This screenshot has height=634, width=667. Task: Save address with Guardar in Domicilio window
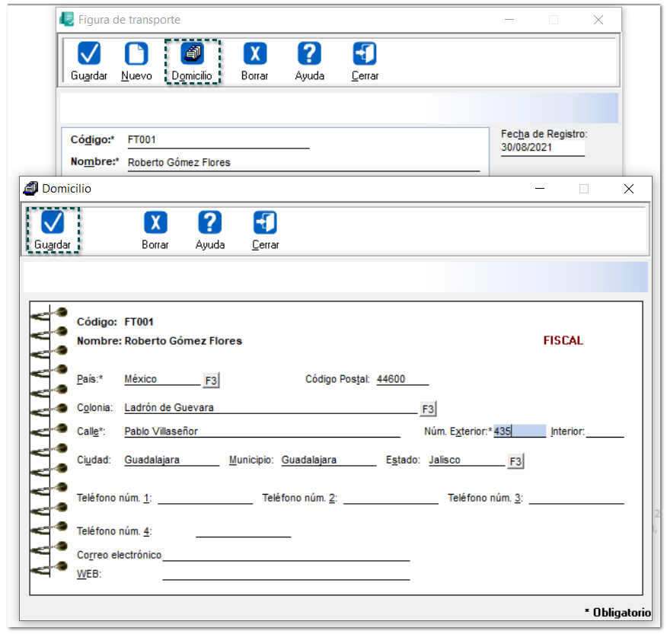[x=53, y=223]
